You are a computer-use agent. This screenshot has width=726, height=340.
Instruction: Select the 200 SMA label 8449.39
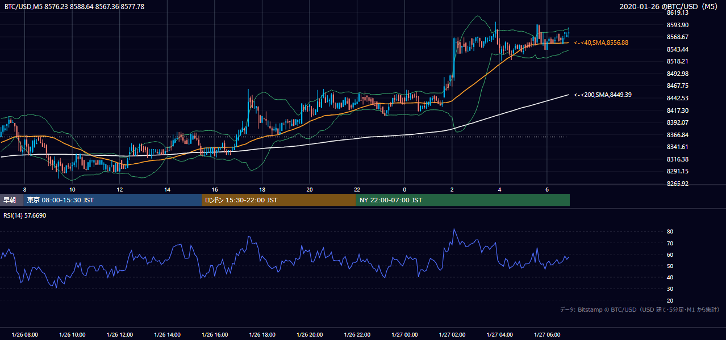603,95
